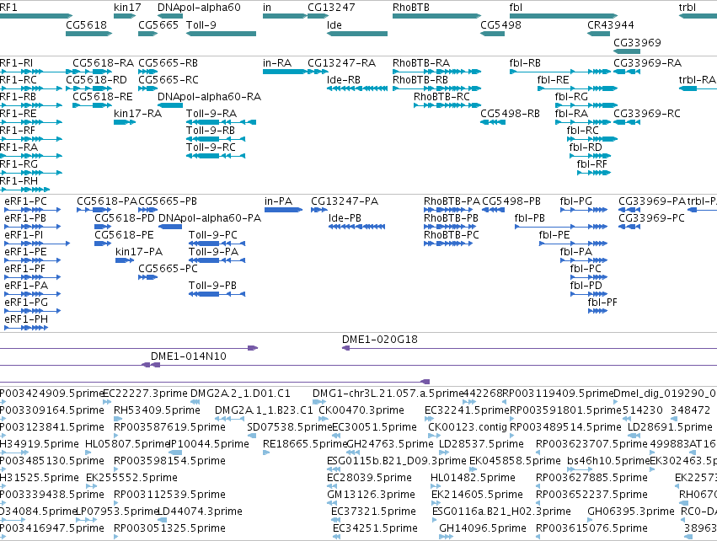Image resolution: width=717 pixels, height=541 pixels.
Task: Click the EC22227.3prime EST label
Action: [146, 394]
